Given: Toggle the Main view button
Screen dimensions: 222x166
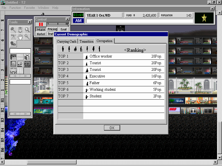Looking at the screenshot, I should pyautogui.click(x=41, y=29).
